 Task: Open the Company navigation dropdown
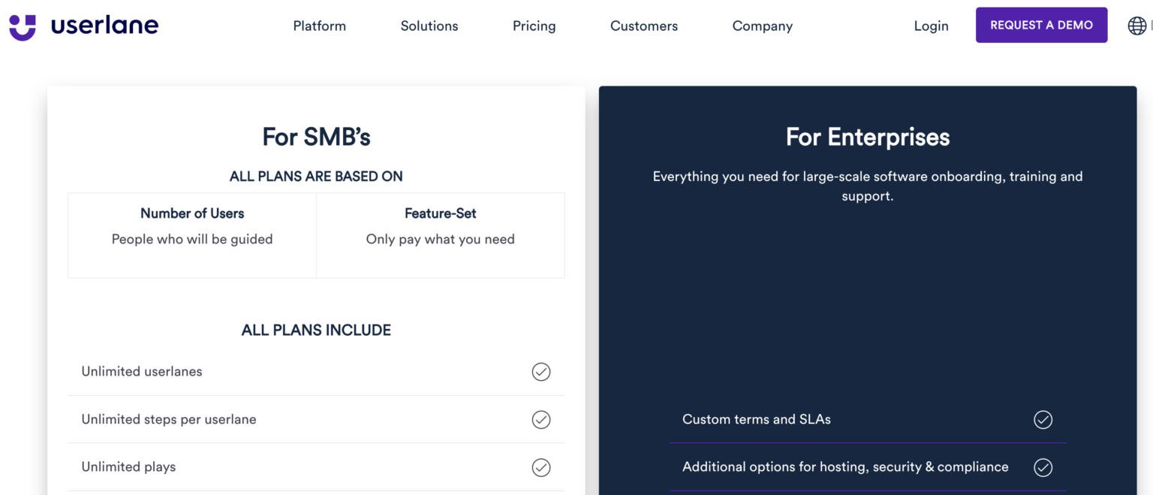click(762, 25)
